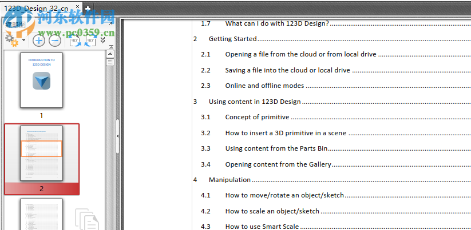Click the page number 1 label

click(41, 116)
